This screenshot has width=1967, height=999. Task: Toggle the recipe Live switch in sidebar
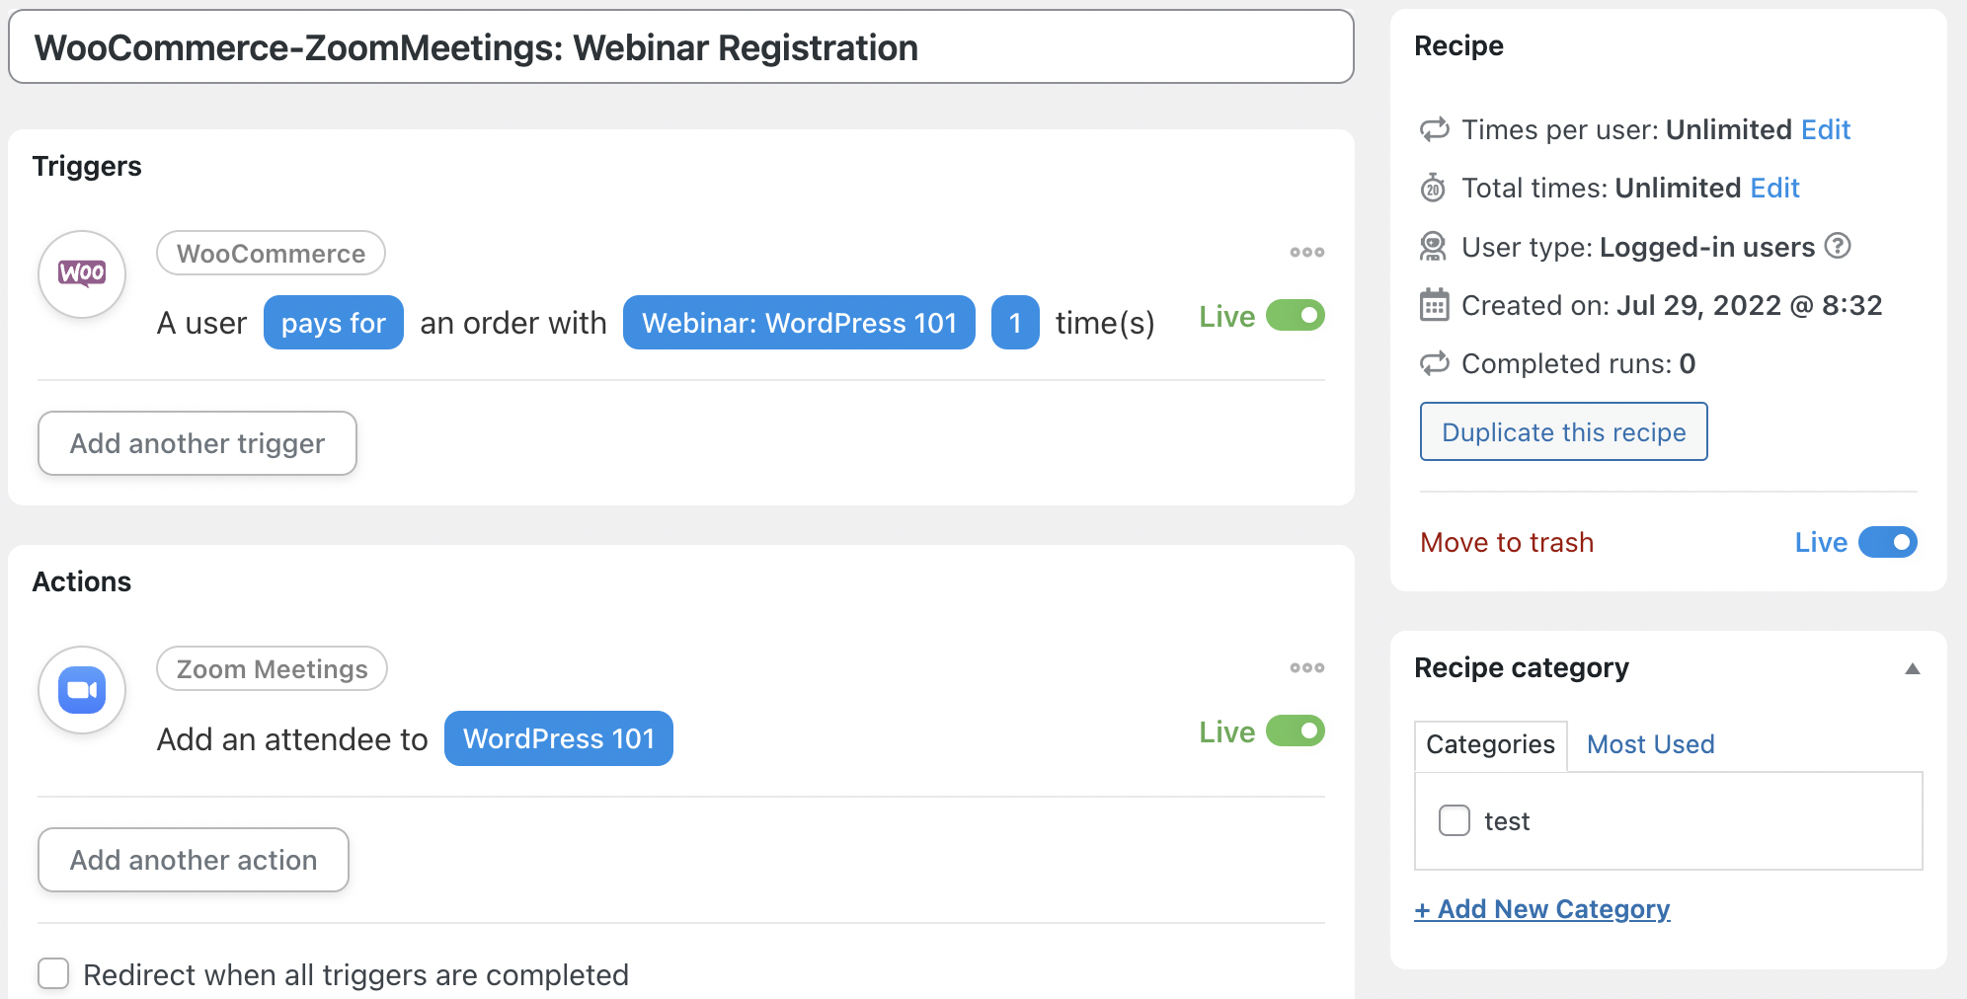coord(1888,542)
